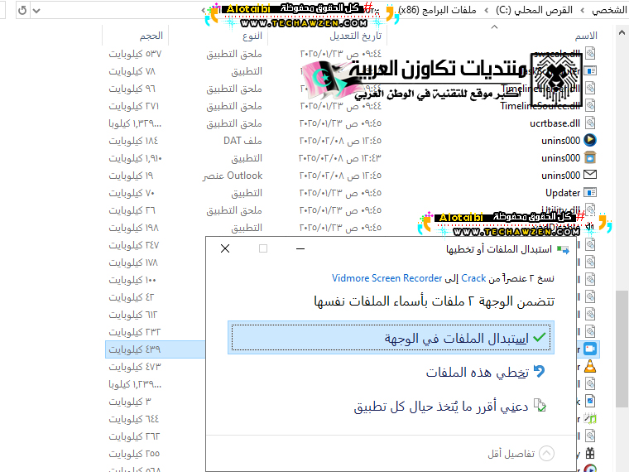This screenshot has height=472, width=629.
Task: Click the Updater application icon
Action: [590, 193]
